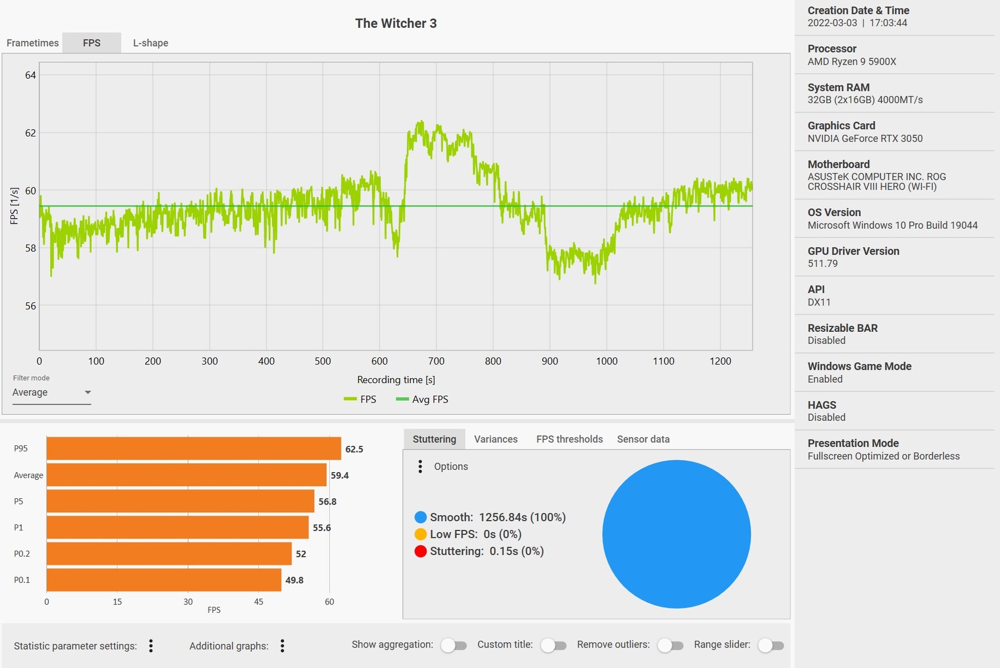Click Graphics Card NVIDIA GeForce RTX 3050 entry
1000x668 pixels.
(x=895, y=132)
